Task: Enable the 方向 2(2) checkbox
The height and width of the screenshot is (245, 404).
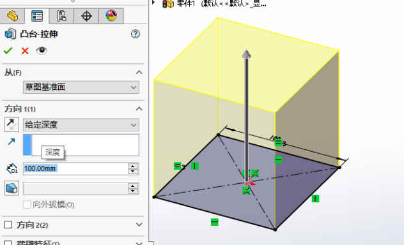Action: (8, 225)
